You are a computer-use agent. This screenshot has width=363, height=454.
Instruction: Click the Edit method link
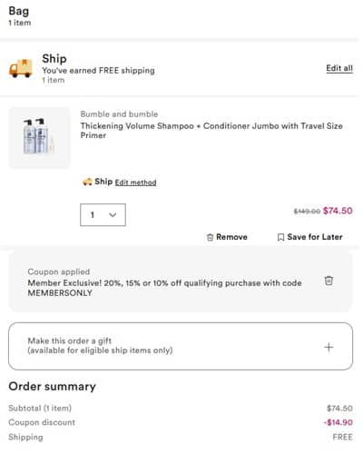tap(135, 183)
